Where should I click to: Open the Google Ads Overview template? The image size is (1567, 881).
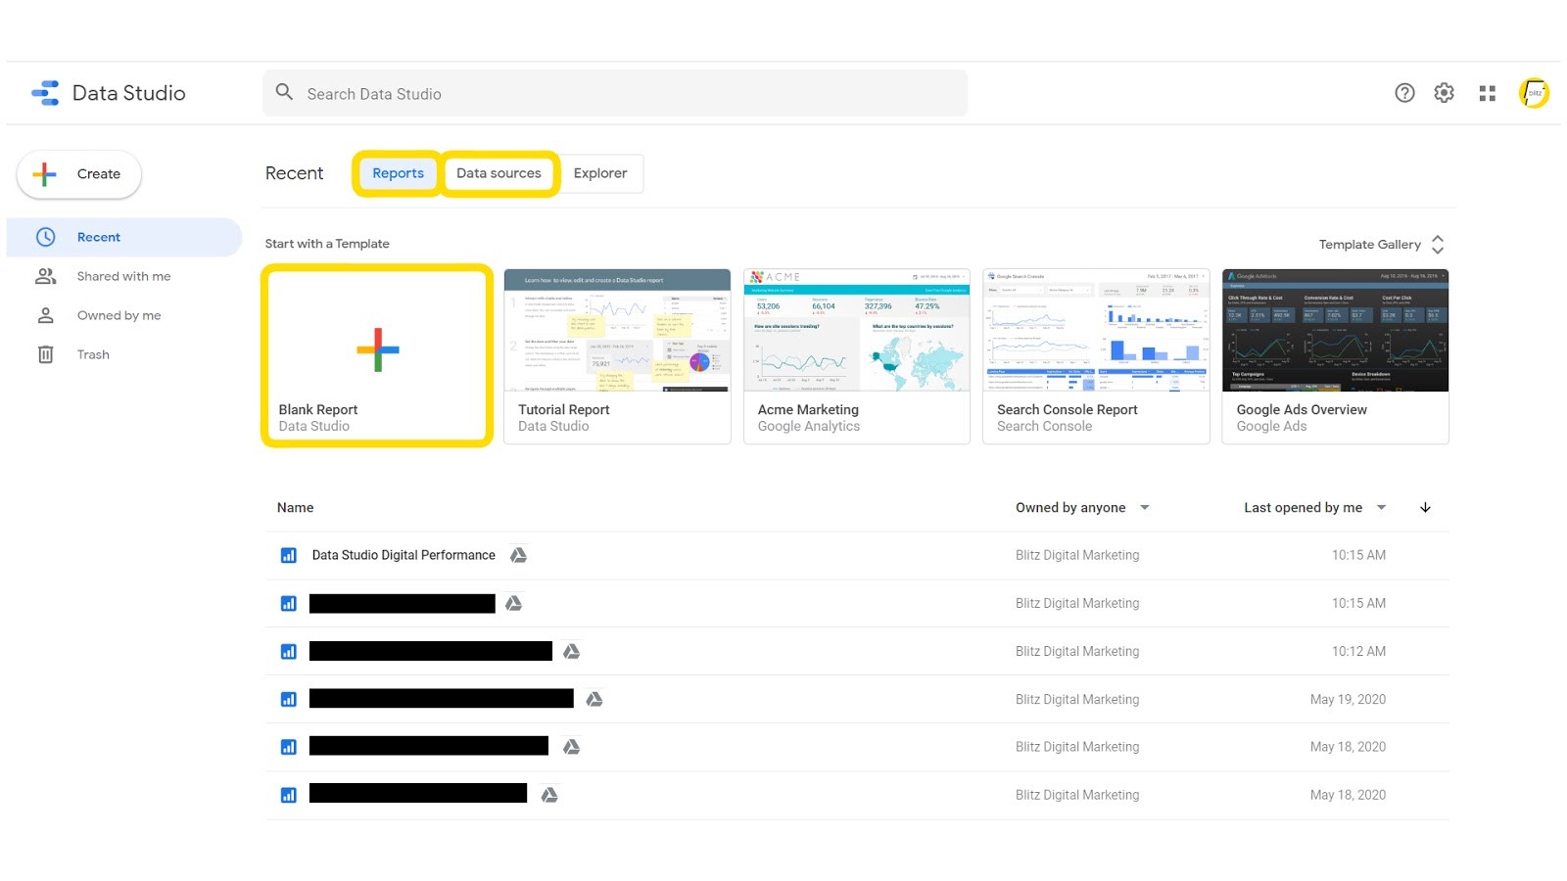(1336, 356)
